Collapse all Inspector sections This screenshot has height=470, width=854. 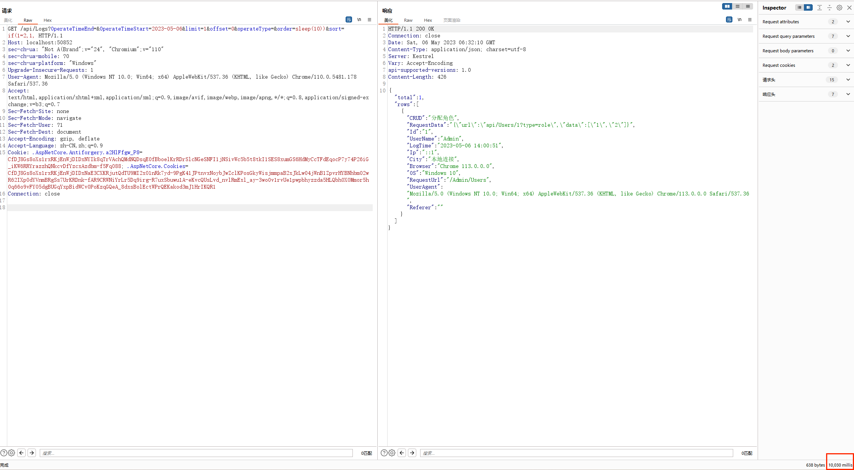(x=830, y=7)
